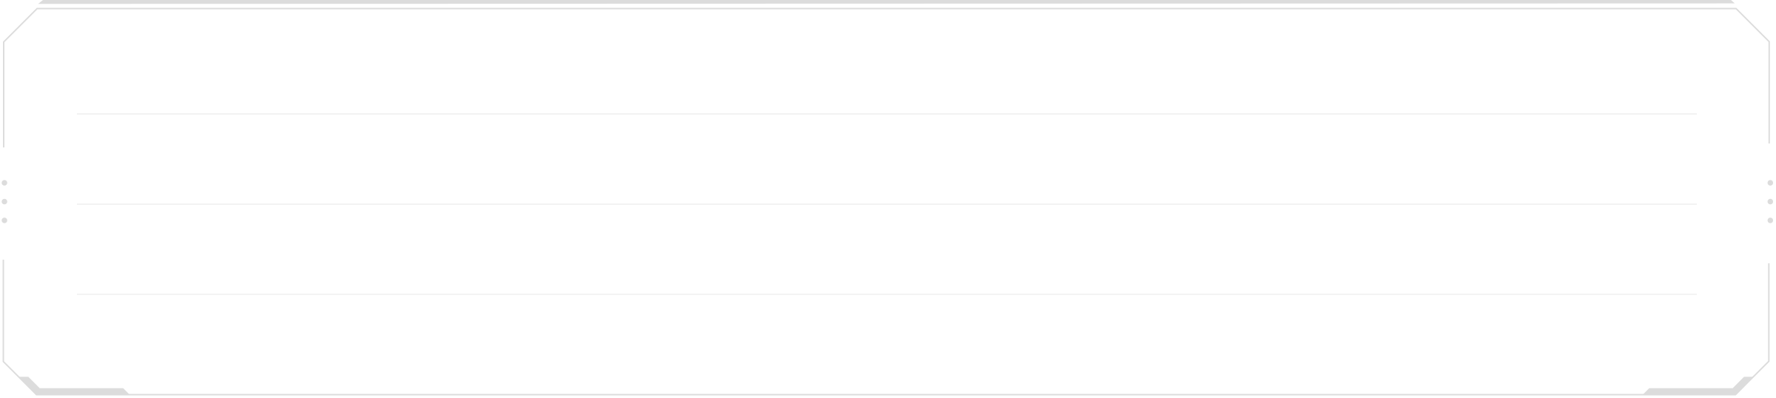The height and width of the screenshot is (398, 1776).
Task: Click the top dot on the left edge
Action: coord(4,183)
